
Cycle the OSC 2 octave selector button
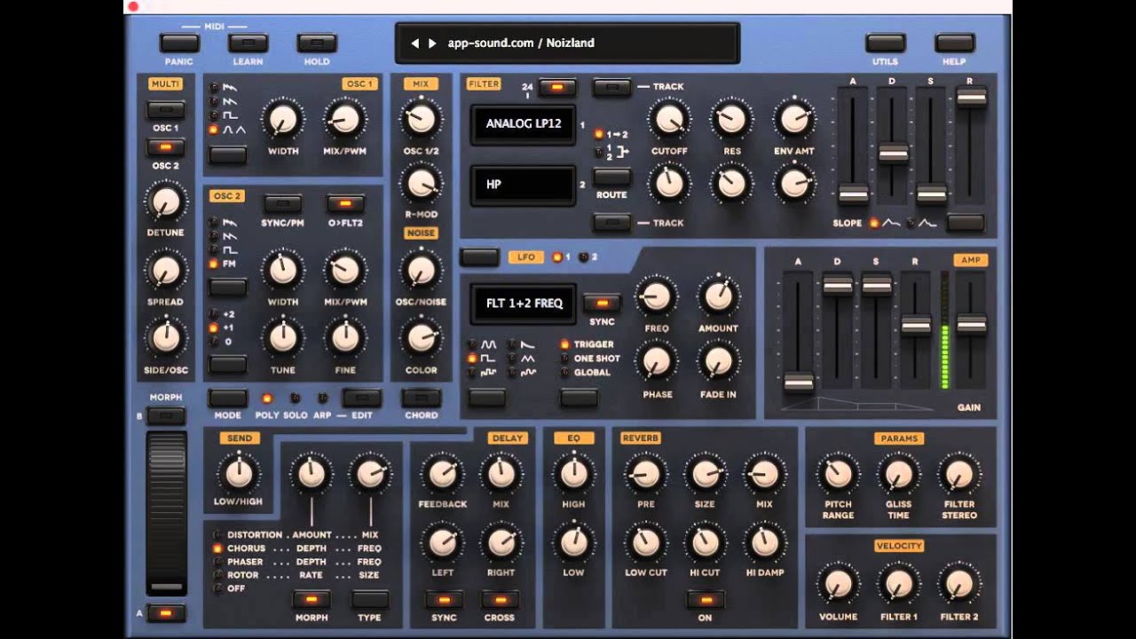coord(227,364)
